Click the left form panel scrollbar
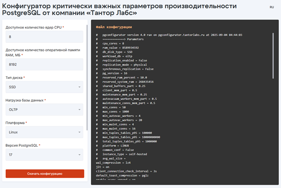This screenshot has height=188, width=281. pos(87,77)
